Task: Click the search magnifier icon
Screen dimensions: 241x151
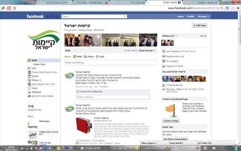Action: (125, 17)
